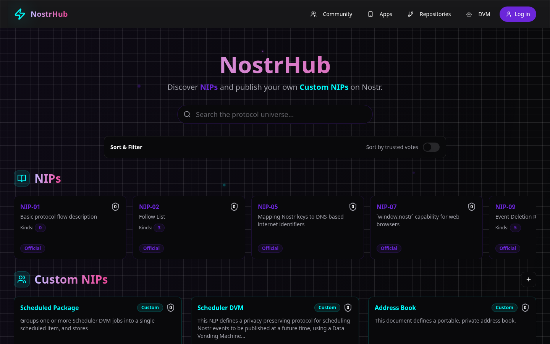Open the Repositories menu item
Viewport: 550px width, 344px height.
pyautogui.click(x=429, y=14)
